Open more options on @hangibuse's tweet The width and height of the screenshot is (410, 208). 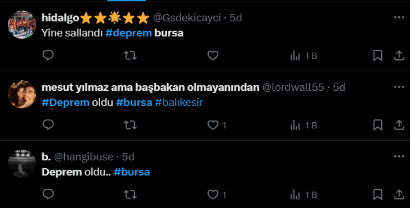pos(399,156)
